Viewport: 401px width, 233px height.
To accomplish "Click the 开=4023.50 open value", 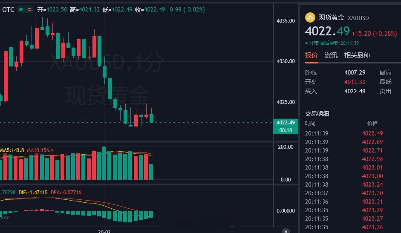I will coord(52,10).
